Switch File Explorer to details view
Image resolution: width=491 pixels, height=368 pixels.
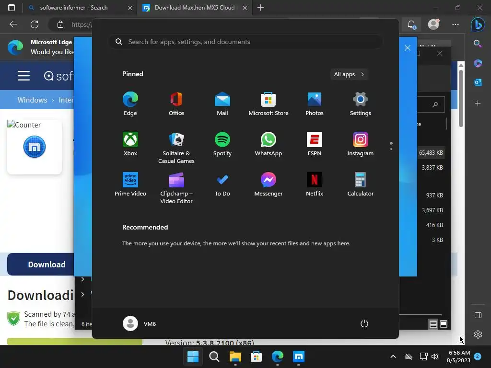pyautogui.click(x=433, y=324)
